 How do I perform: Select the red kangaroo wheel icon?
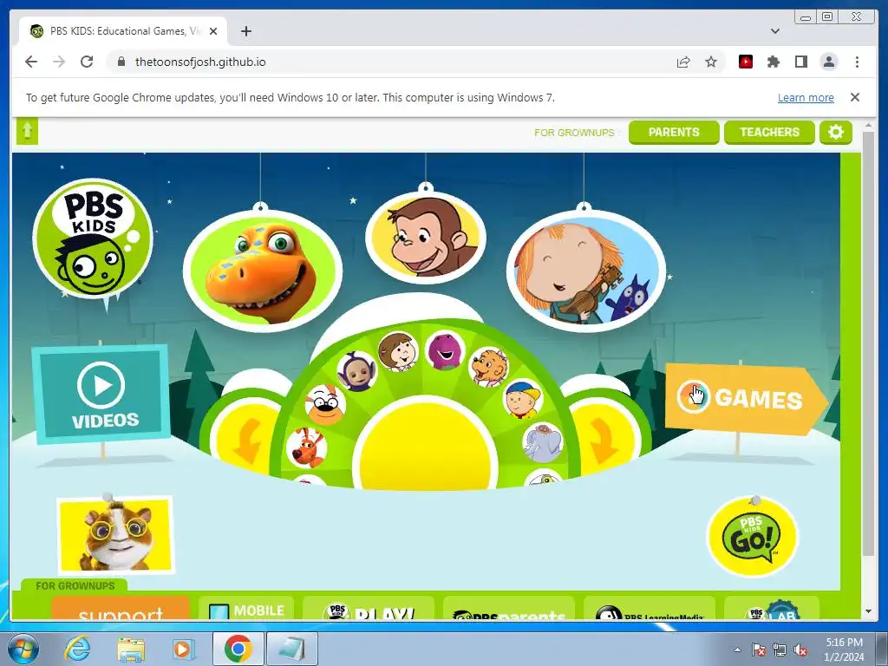306,447
